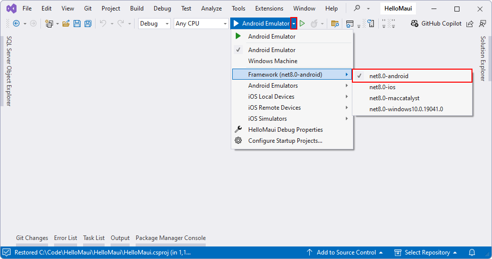Open Configure Startup Projects...
The width and height of the screenshot is (492, 259).
[x=292, y=140]
